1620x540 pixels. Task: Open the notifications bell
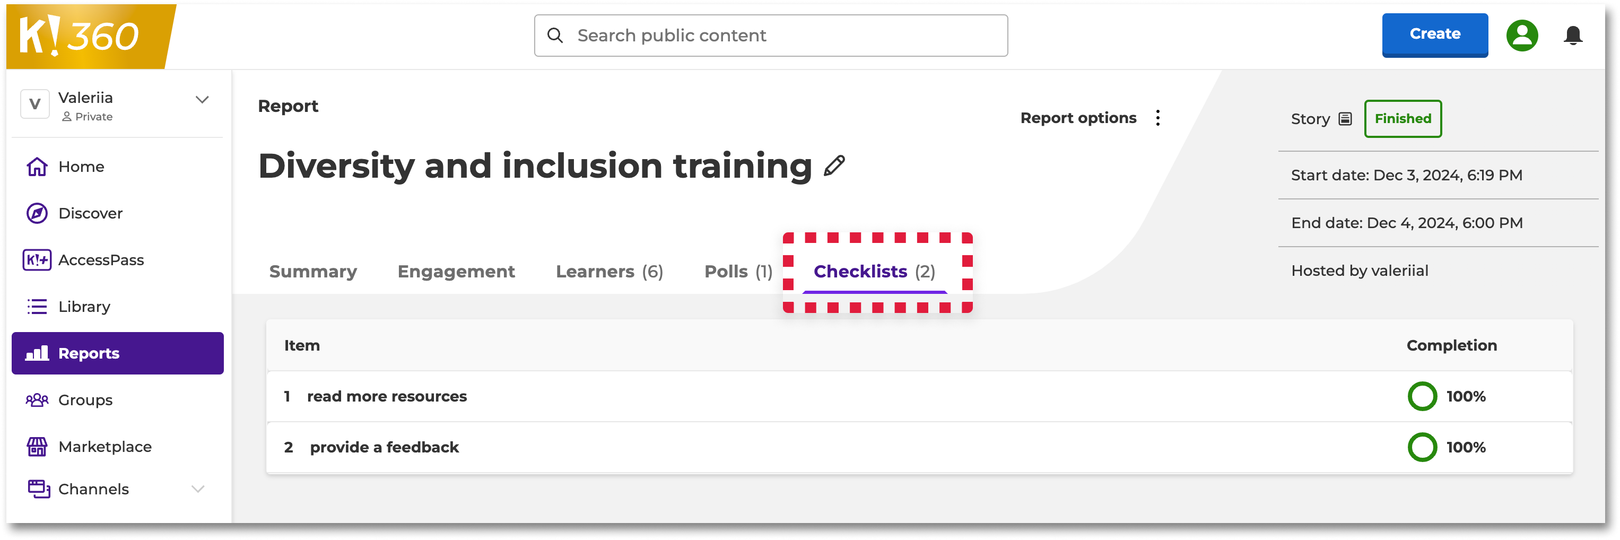1572,35
